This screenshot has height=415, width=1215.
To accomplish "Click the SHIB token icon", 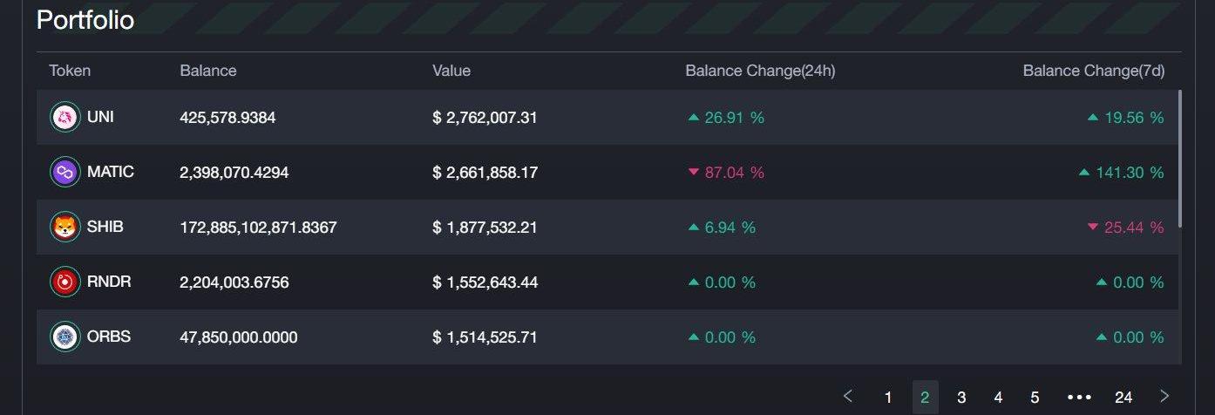I will click(64, 228).
